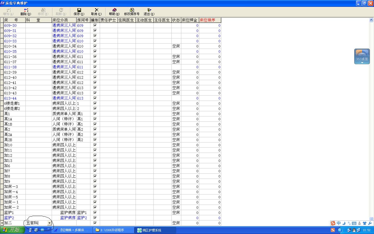The height and width of the screenshot is (234, 374).
Task: Click the 床位分类 column header
Action: coord(64,20)
